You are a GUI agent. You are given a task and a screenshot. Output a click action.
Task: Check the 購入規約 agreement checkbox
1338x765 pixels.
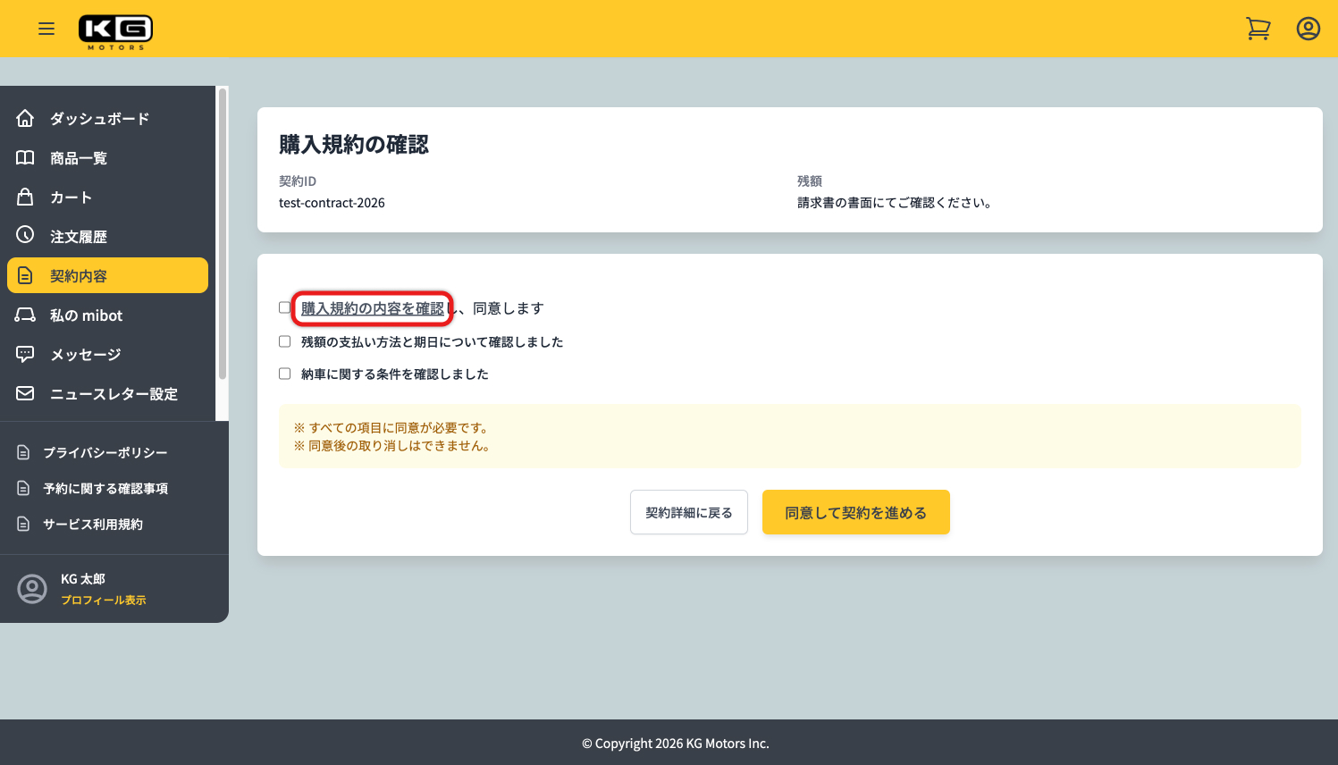(284, 307)
